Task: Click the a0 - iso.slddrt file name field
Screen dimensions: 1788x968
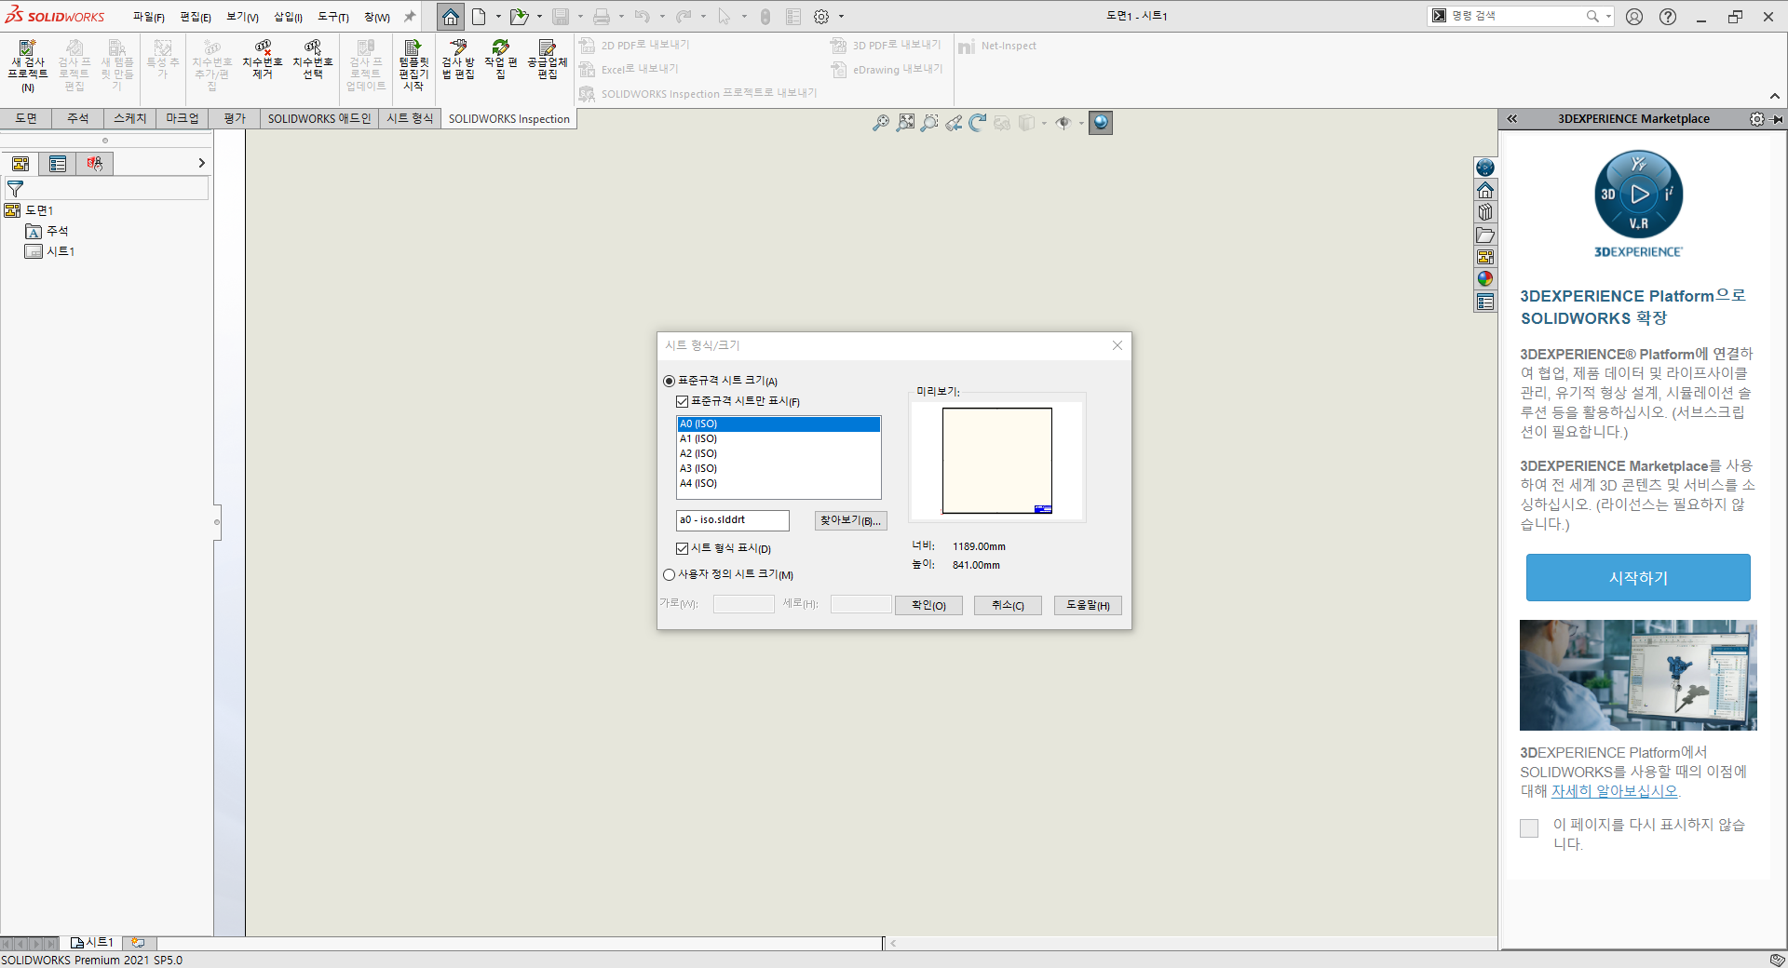Action: [x=733, y=520]
